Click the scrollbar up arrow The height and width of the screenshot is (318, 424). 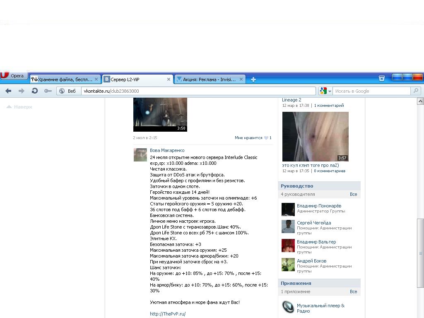point(420,101)
